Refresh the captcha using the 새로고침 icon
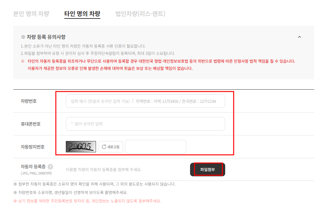Viewport: 329px width, 210px height. tap(110, 146)
